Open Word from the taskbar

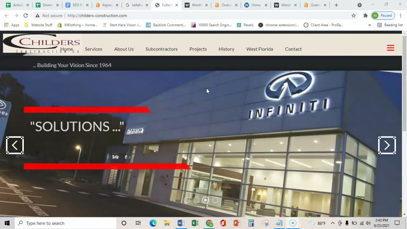pyautogui.click(x=181, y=223)
